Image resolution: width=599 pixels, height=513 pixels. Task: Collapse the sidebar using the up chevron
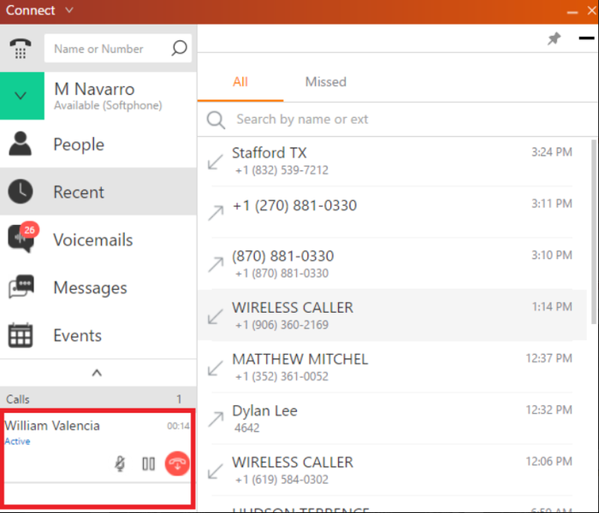pyautogui.click(x=97, y=373)
